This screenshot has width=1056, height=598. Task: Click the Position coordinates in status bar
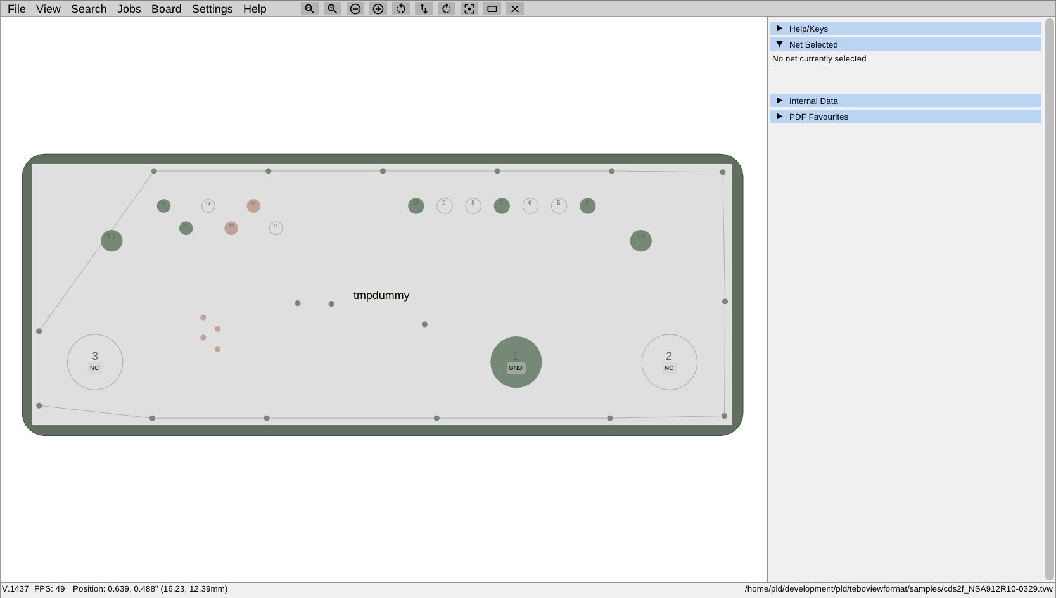tap(150, 589)
